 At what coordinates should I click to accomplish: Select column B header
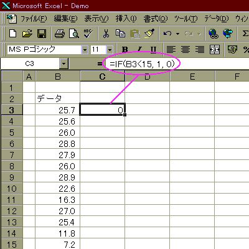[x=58, y=77]
